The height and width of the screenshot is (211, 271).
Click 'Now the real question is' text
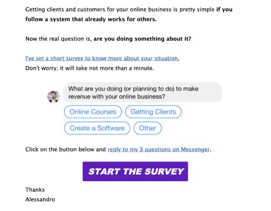[x=58, y=39]
